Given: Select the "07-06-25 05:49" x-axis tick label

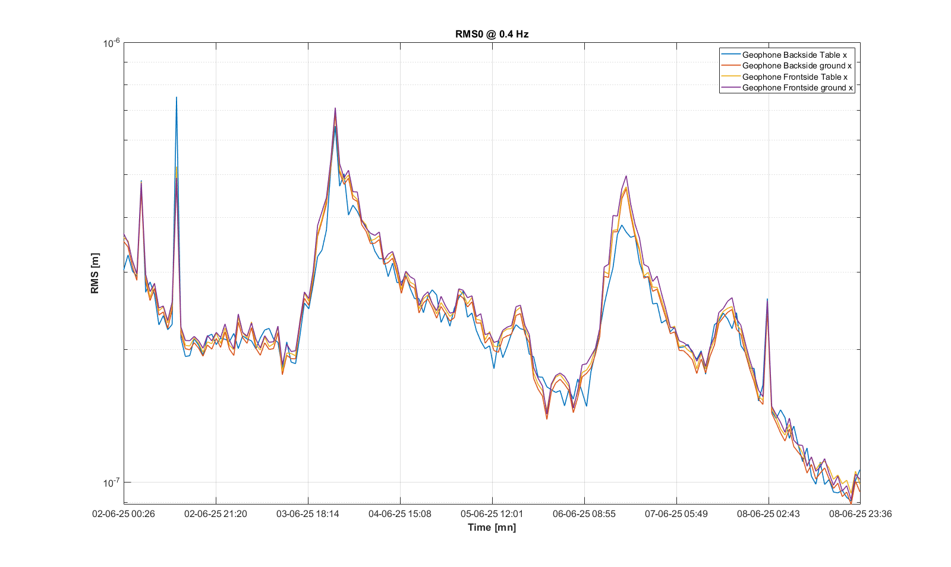Looking at the screenshot, I should (x=676, y=513).
